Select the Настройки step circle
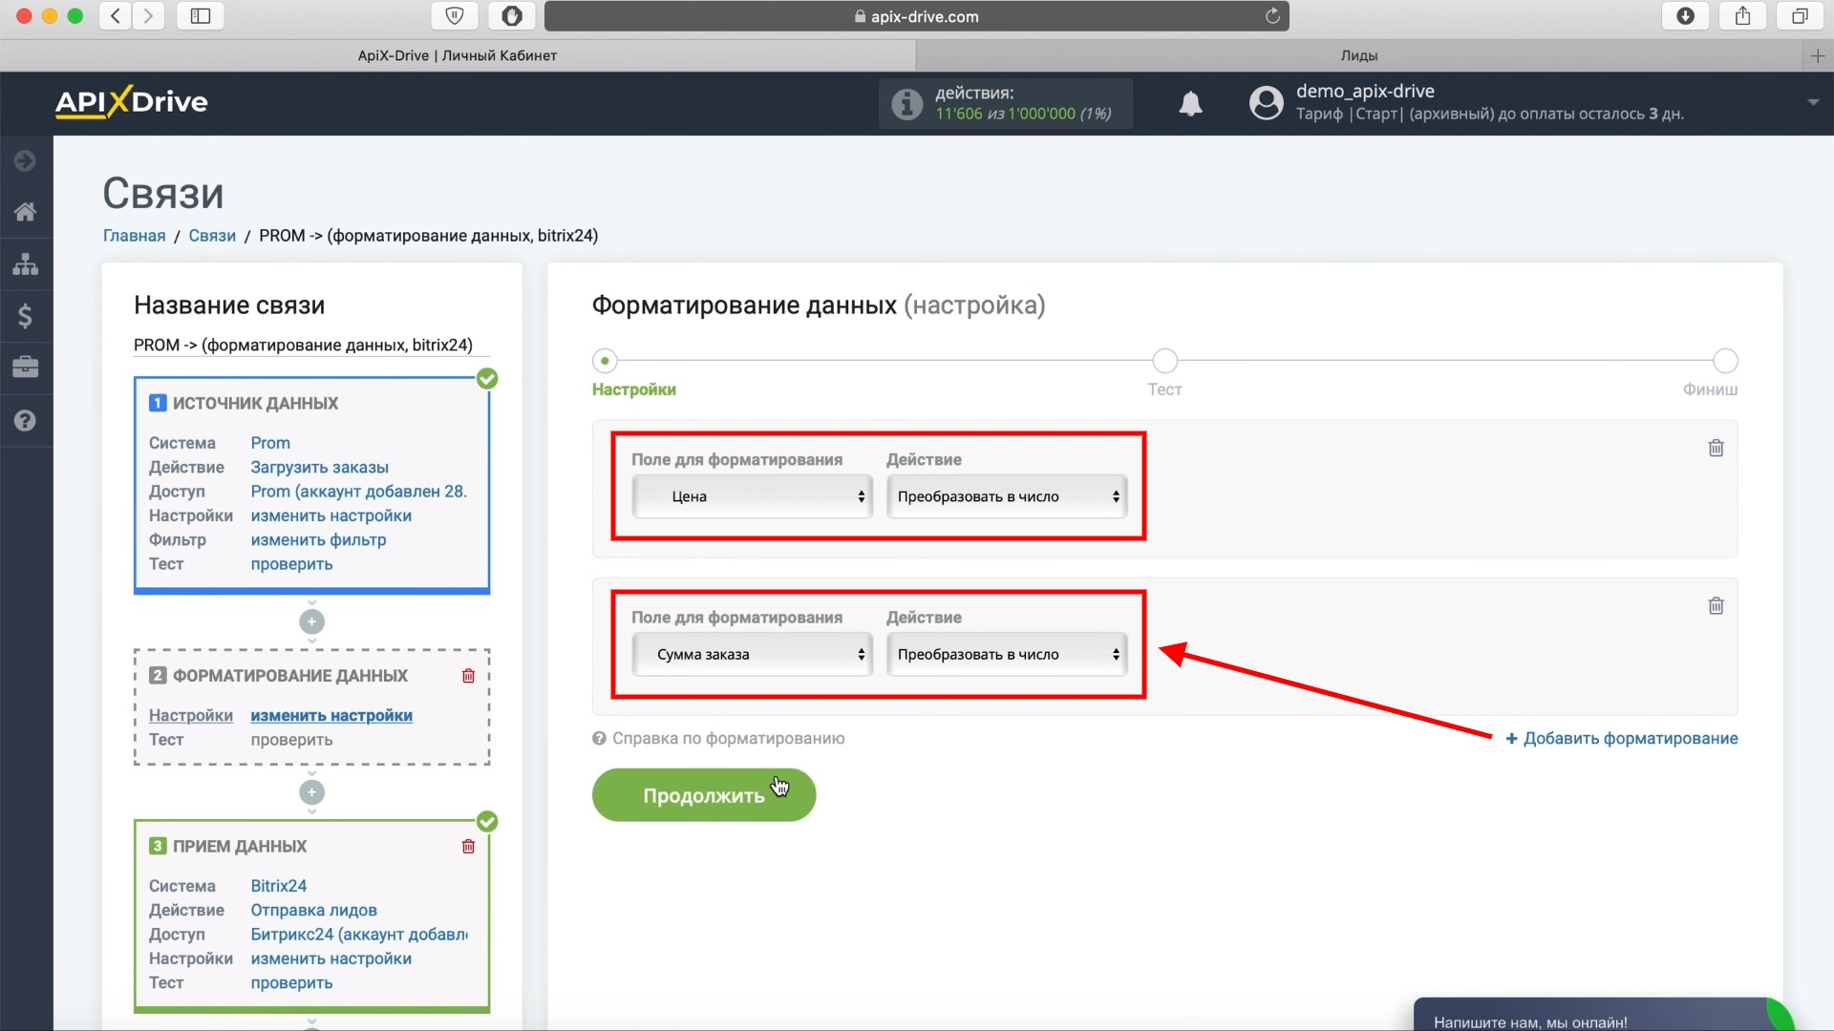The image size is (1834, 1031). 605,361
